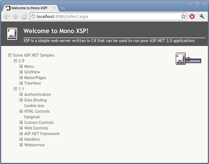The height and width of the screenshot is (164, 209).
Task: Click the Mono favicon on the tab
Action: click(8, 8)
